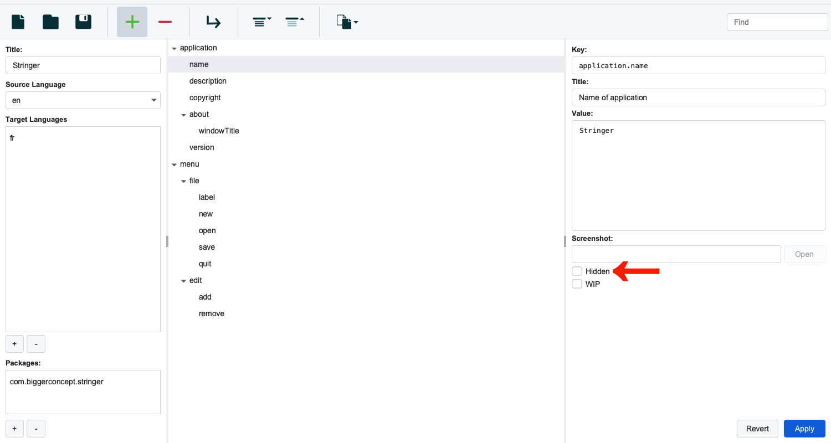Screen dimensions: 831x443
Task: Select the about tree item label
Action: tap(199, 114)
